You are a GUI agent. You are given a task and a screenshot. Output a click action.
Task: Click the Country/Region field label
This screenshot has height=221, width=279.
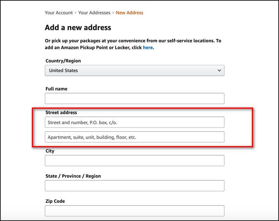(x=63, y=61)
